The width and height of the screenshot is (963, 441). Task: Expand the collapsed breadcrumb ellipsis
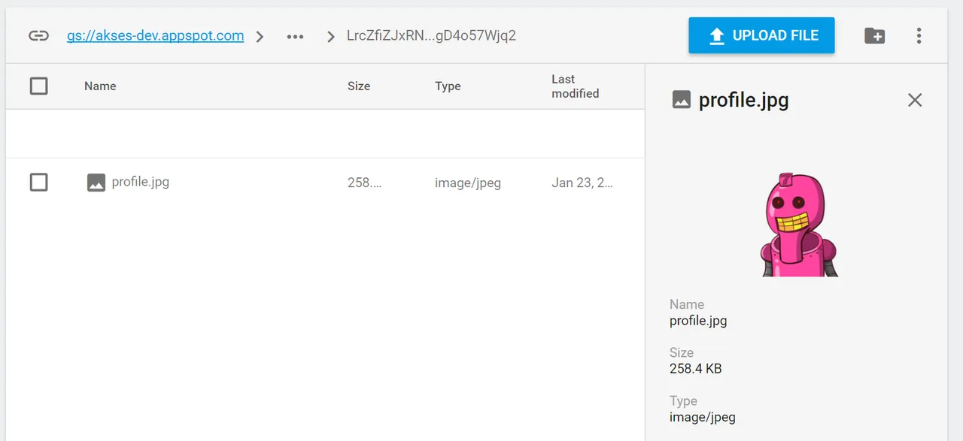(295, 36)
